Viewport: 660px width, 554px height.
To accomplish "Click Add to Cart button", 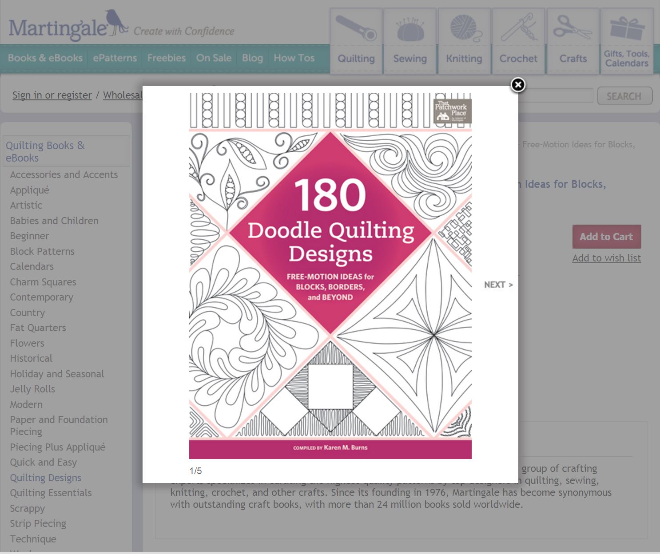I will coord(607,237).
